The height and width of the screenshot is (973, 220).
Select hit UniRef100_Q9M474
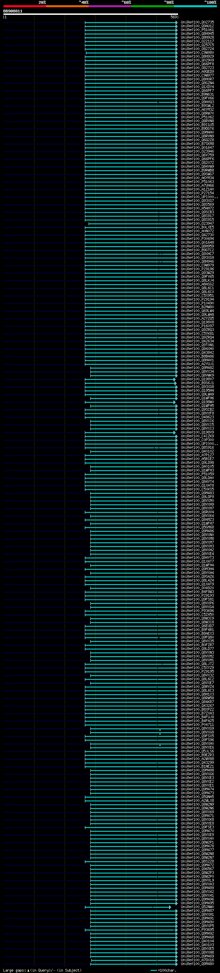(197, 789)
